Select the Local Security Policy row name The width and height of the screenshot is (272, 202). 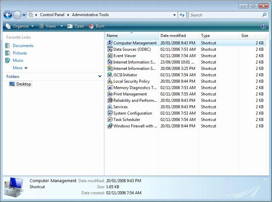coord(132,81)
